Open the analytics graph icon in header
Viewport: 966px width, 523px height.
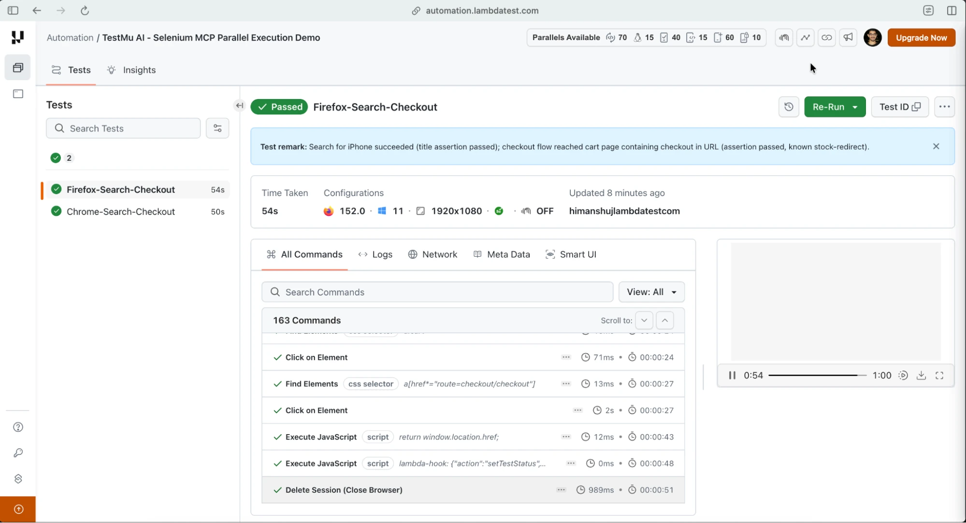[x=805, y=38]
